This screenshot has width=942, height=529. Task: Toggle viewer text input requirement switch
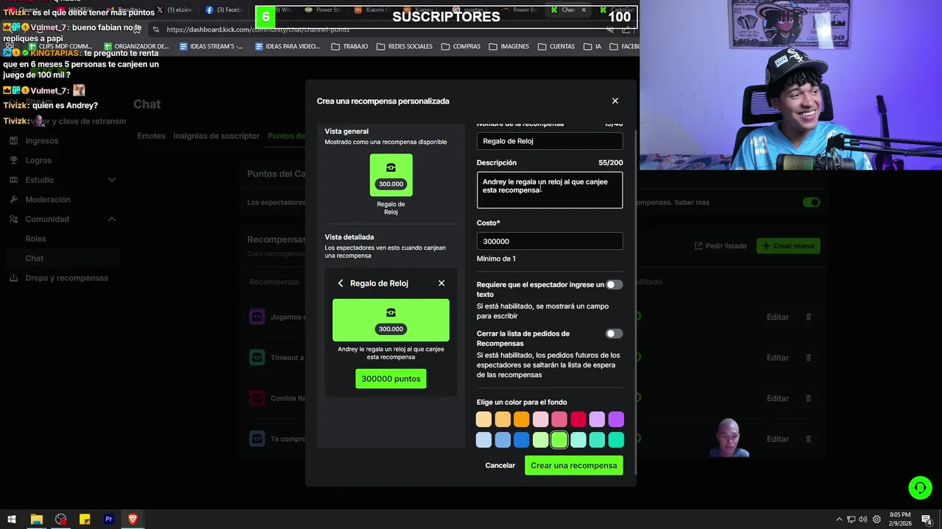[x=614, y=284]
